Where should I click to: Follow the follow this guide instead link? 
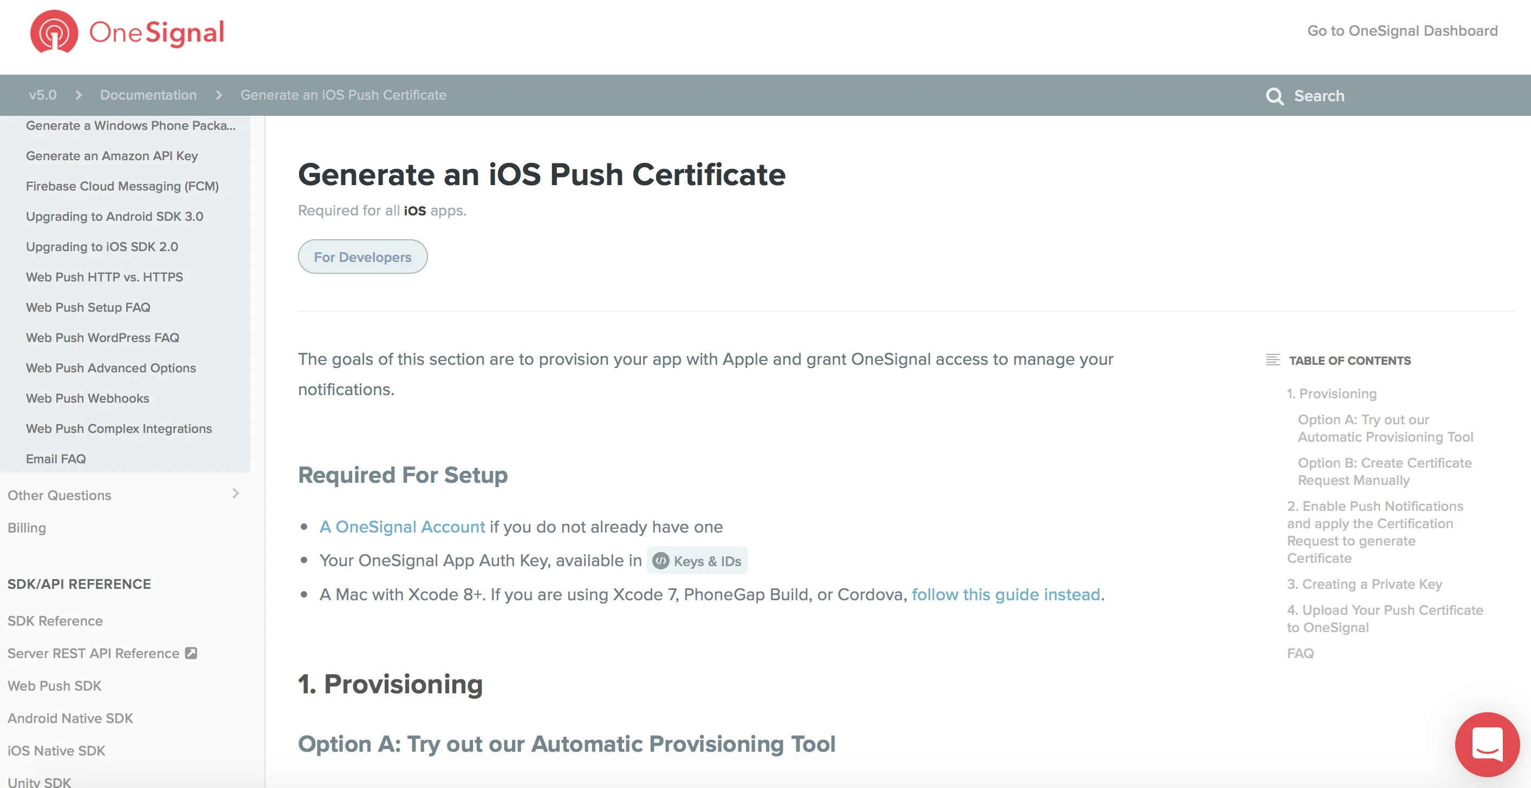(1006, 594)
